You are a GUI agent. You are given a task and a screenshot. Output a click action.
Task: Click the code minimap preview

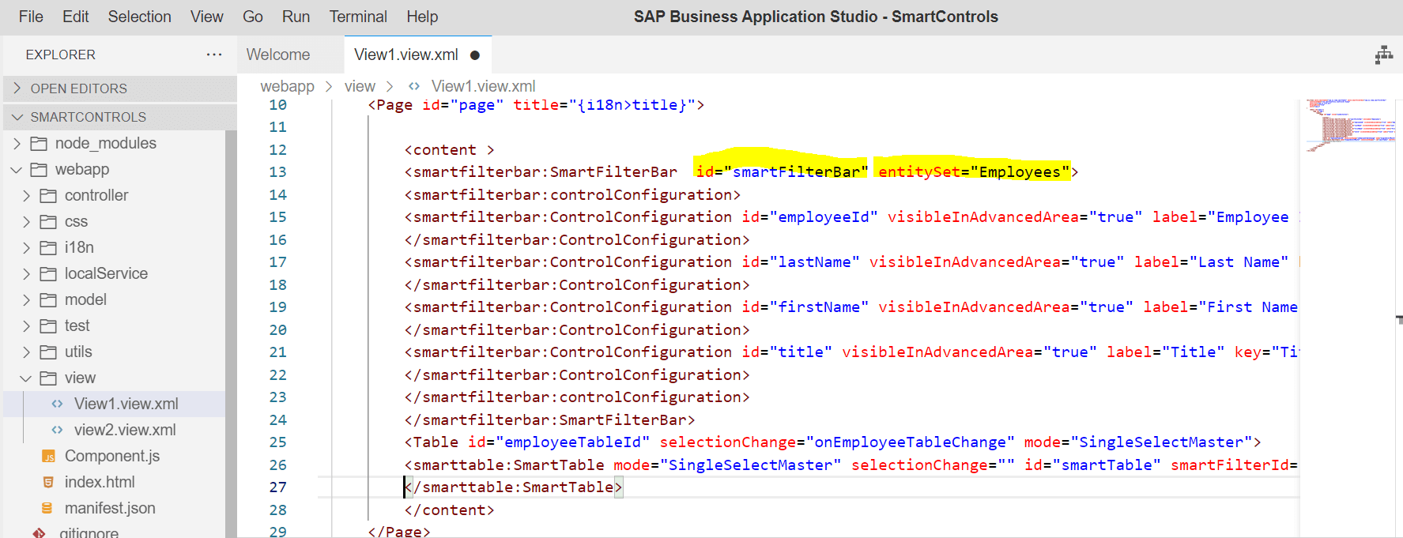tap(1349, 122)
